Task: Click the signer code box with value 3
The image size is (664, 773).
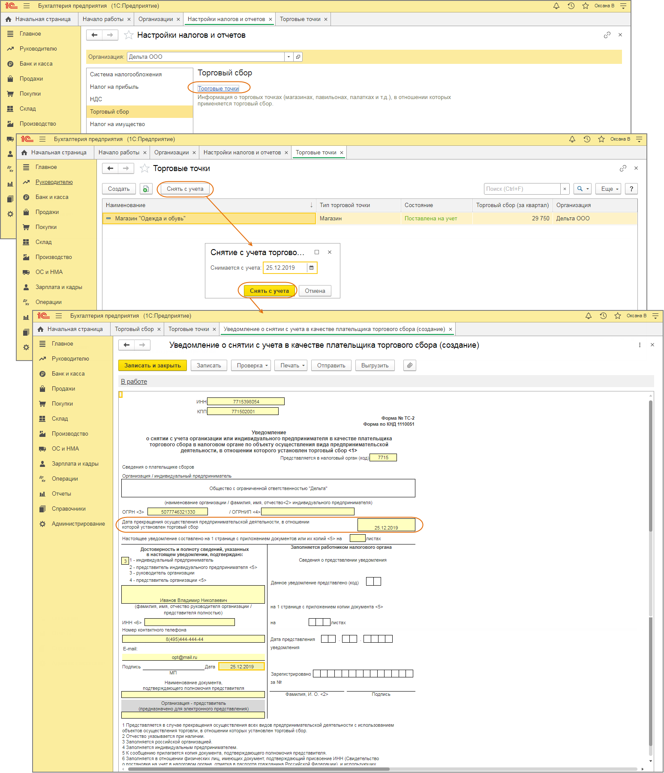Action: pyautogui.click(x=125, y=561)
